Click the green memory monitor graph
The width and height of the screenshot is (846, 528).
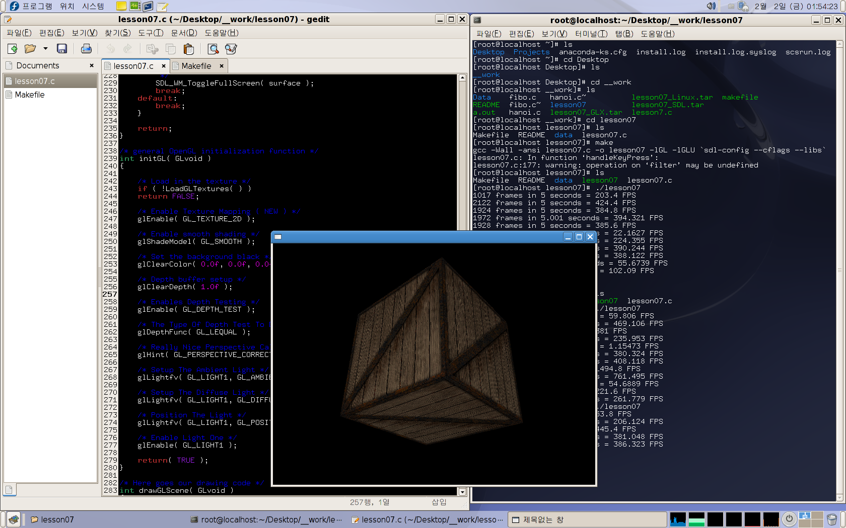pyautogui.click(x=696, y=519)
